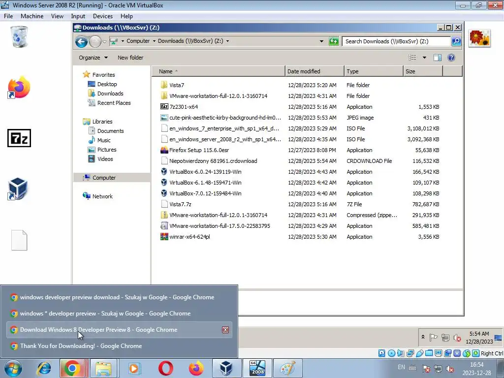This screenshot has width=504, height=378.
Task: Sort by the Type column header
Action: [x=374, y=71]
